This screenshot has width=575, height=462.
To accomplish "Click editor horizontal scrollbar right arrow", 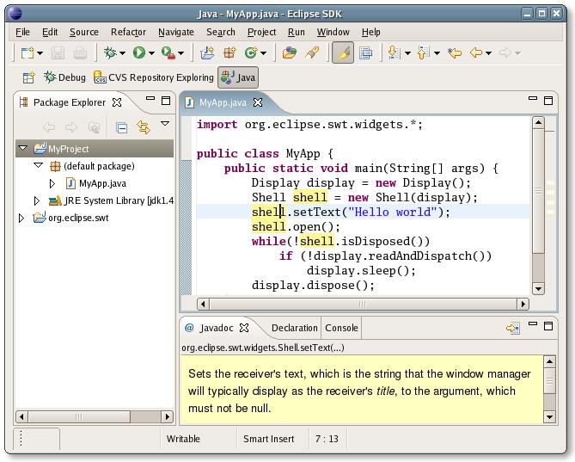I will pyautogui.click(x=523, y=304).
